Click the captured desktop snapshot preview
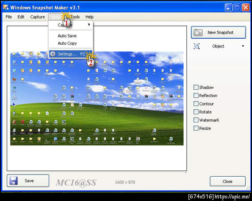Screen dimensions: 252x201 tap(97, 98)
